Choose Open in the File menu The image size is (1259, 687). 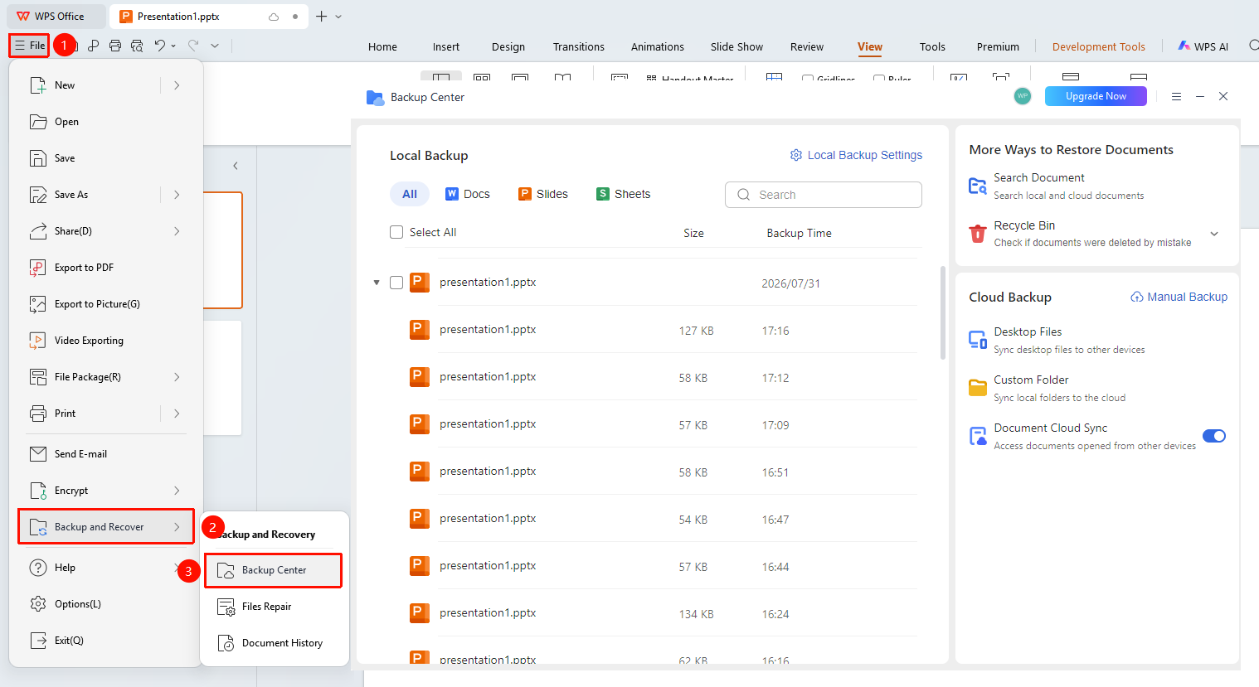(x=66, y=122)
